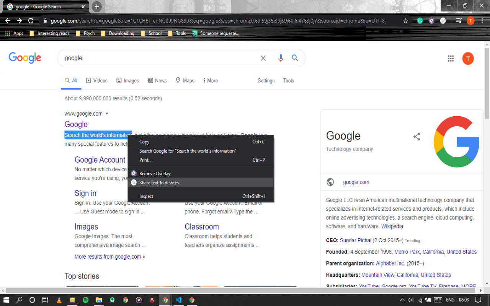The height and width of the screenshot is (306, 490).
Task: Choose Copy from the context menu
Action: coord(201,142)
